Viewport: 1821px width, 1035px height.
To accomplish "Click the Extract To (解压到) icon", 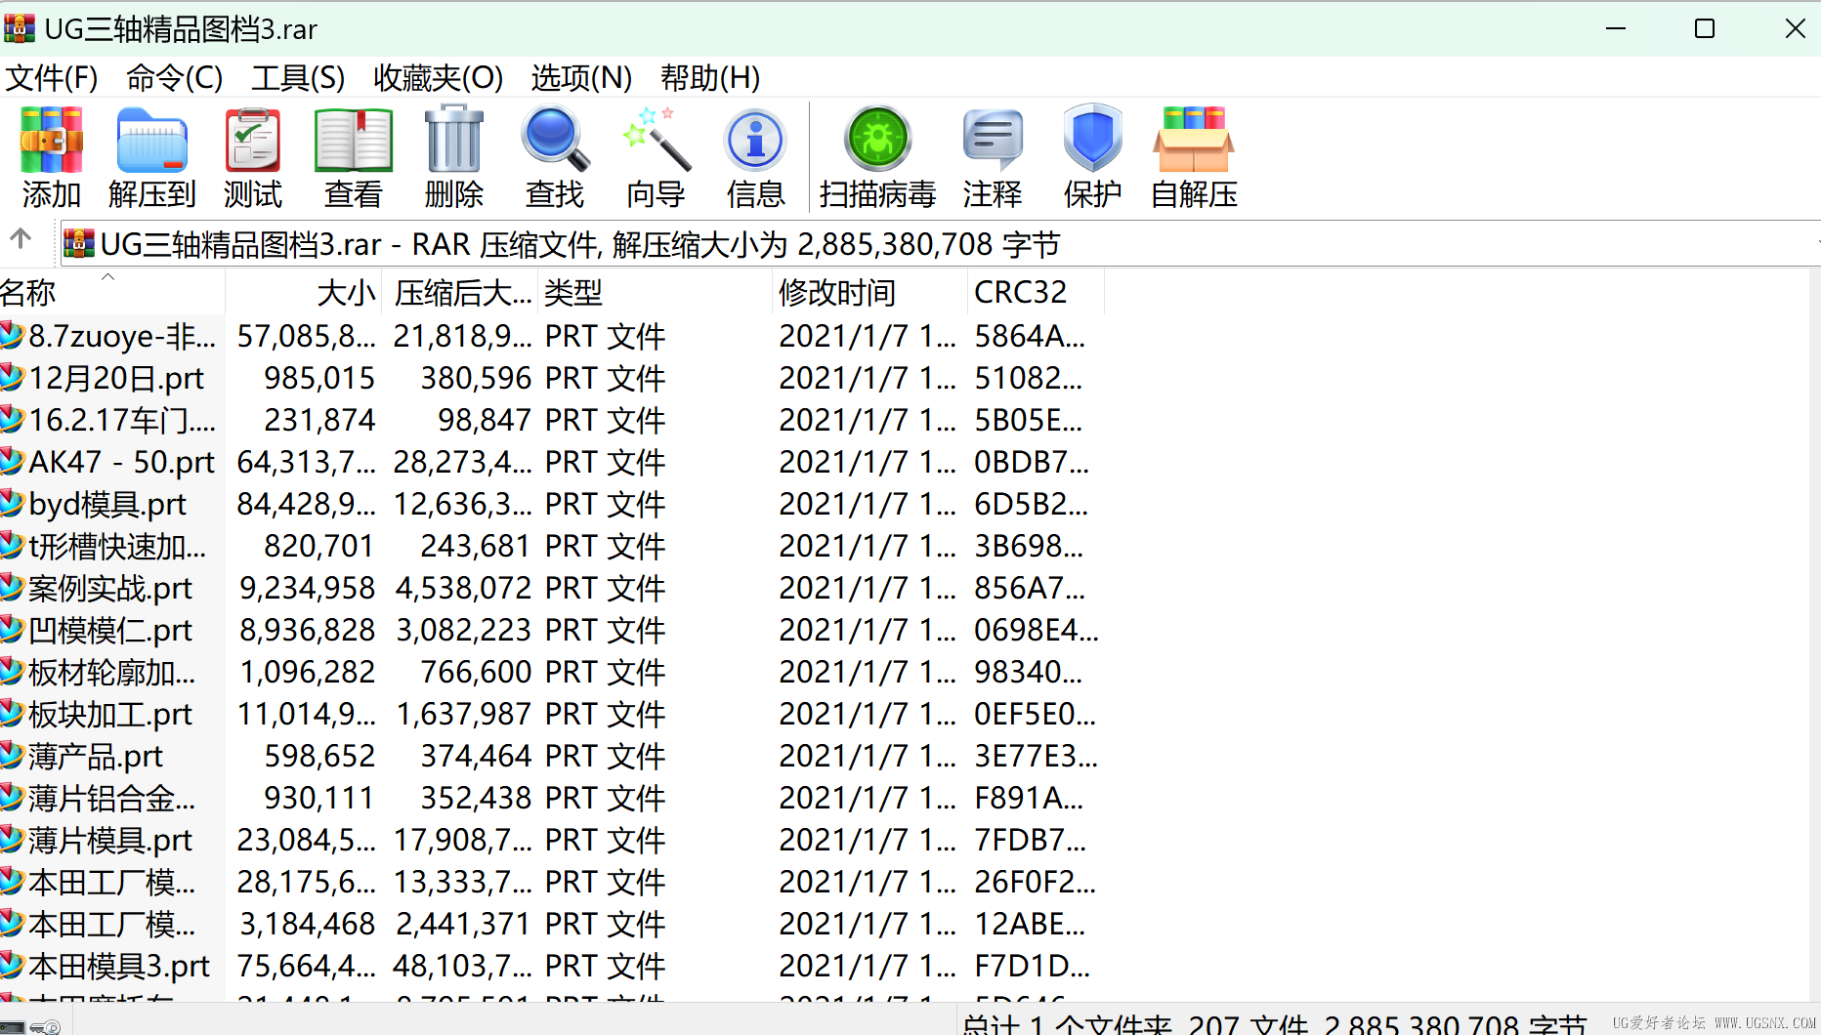I will pyautogui.click(x=152, y=156).
